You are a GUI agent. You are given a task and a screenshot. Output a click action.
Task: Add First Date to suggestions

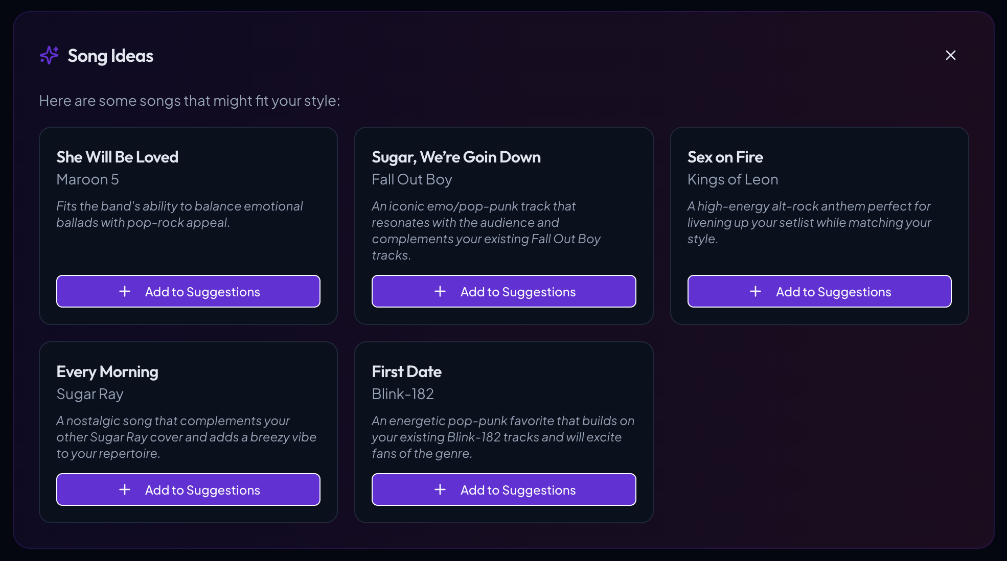point(503,489)
